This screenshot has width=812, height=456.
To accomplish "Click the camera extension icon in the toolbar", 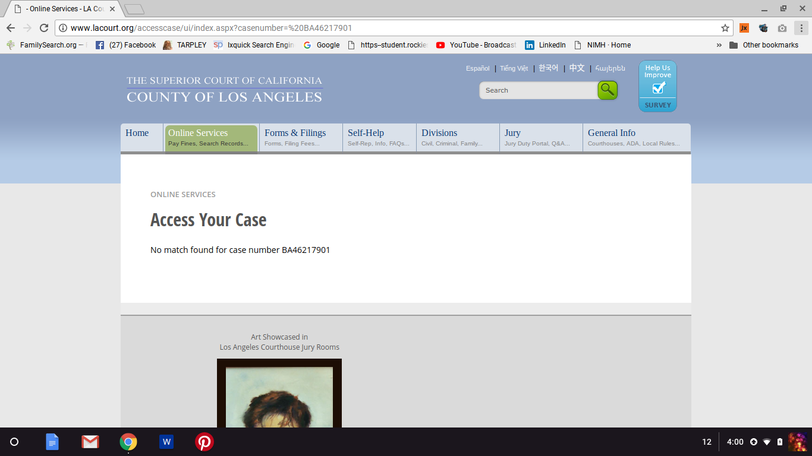I will (x=782, y=28).
